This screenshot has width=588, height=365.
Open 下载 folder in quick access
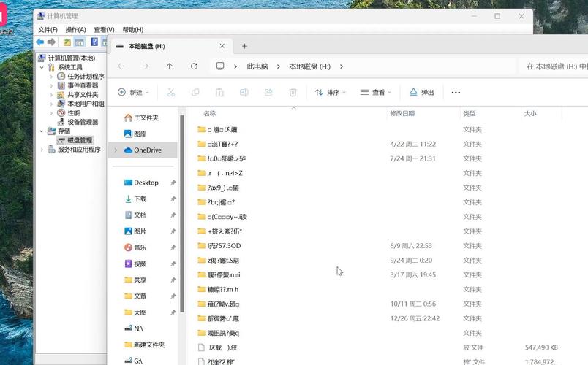(x=135, y=199)
